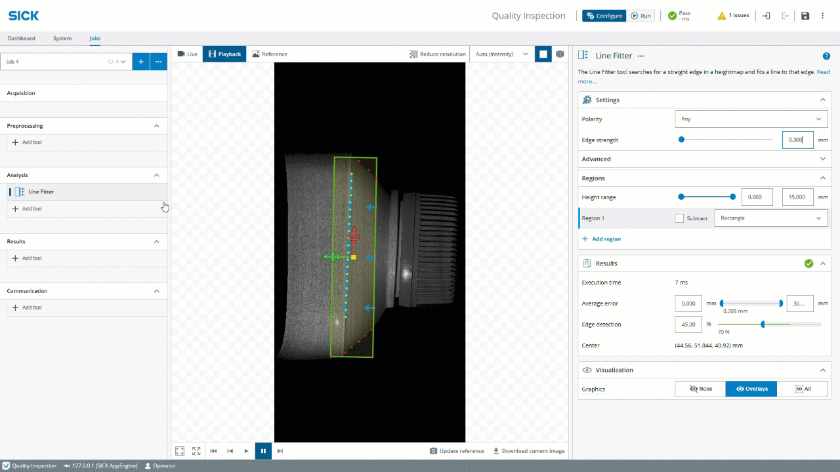Click fit-to-screen icon below image

[x=180, y=451]
